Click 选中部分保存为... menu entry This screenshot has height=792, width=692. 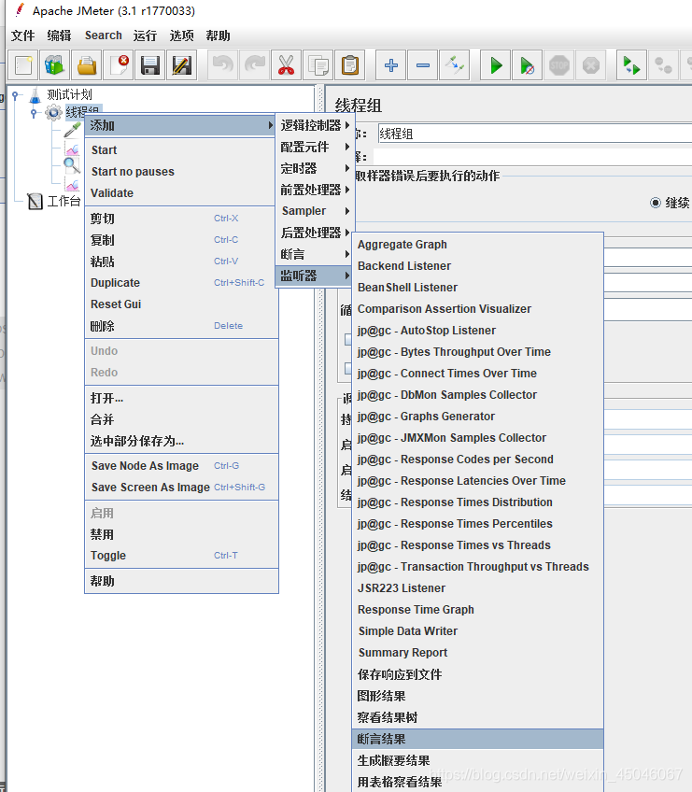pyautogui.click(x=182, y=441)
